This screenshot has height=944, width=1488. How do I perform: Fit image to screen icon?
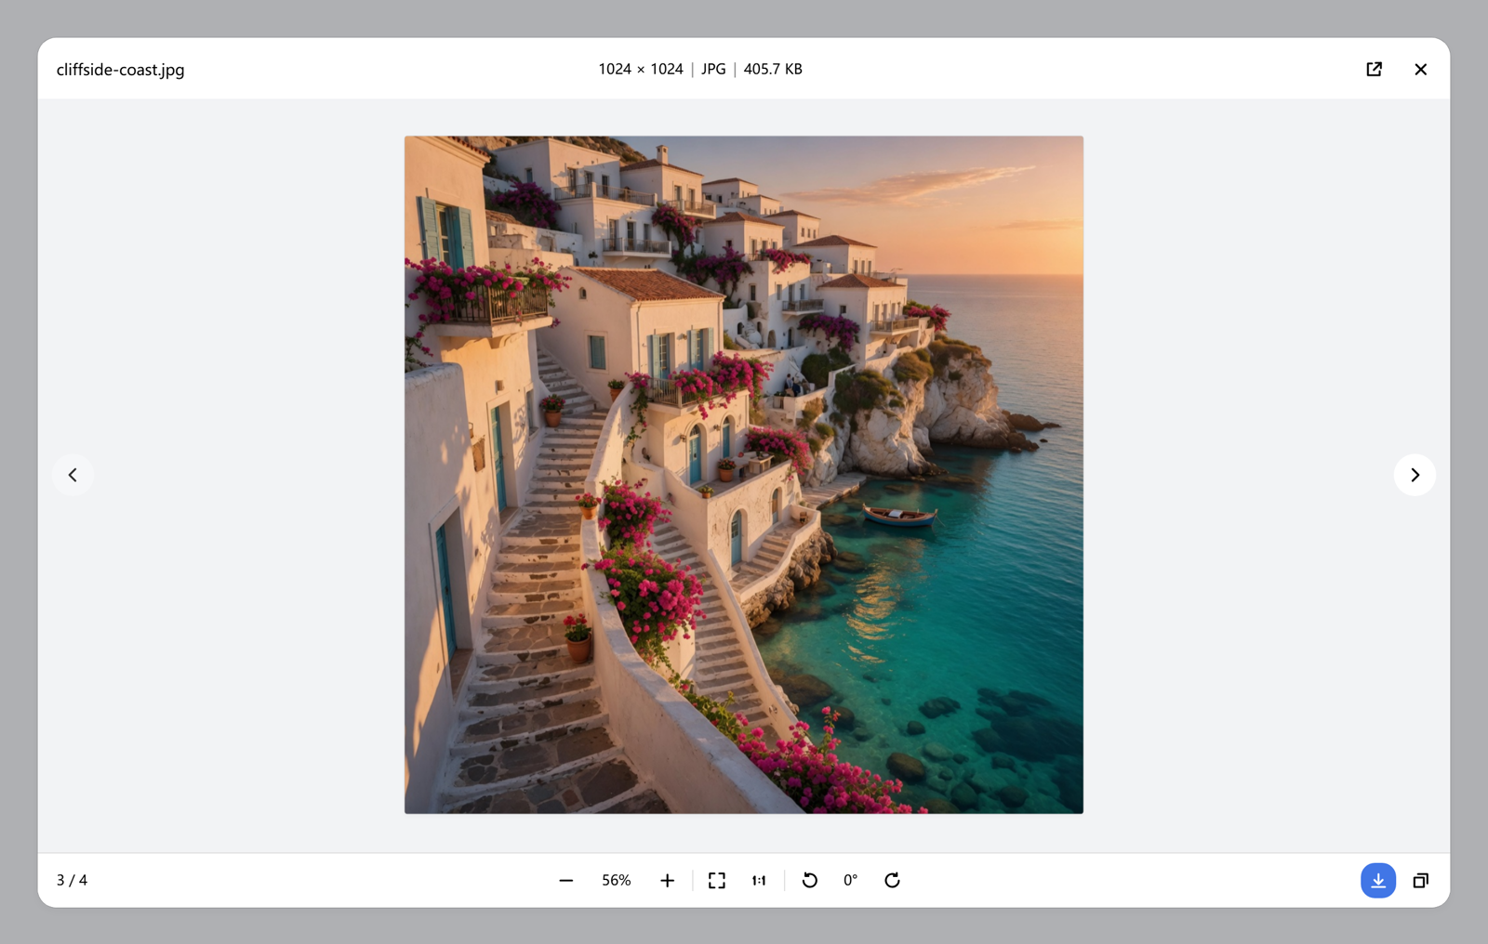(x=716, y=880)
